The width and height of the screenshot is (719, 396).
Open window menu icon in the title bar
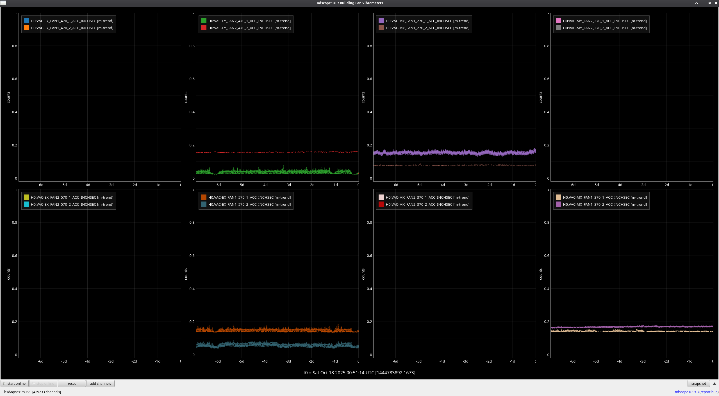pos(3,3)
